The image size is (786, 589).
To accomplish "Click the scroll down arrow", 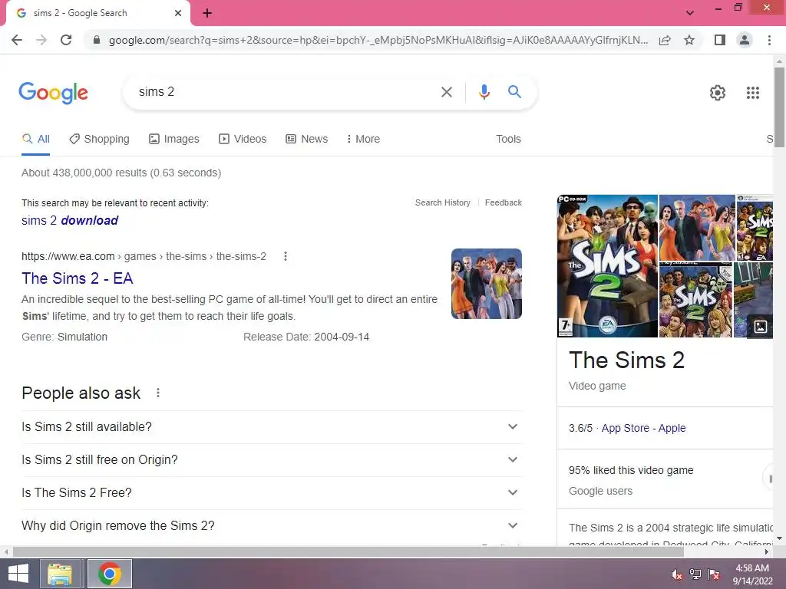I will [x=779, y=538].
